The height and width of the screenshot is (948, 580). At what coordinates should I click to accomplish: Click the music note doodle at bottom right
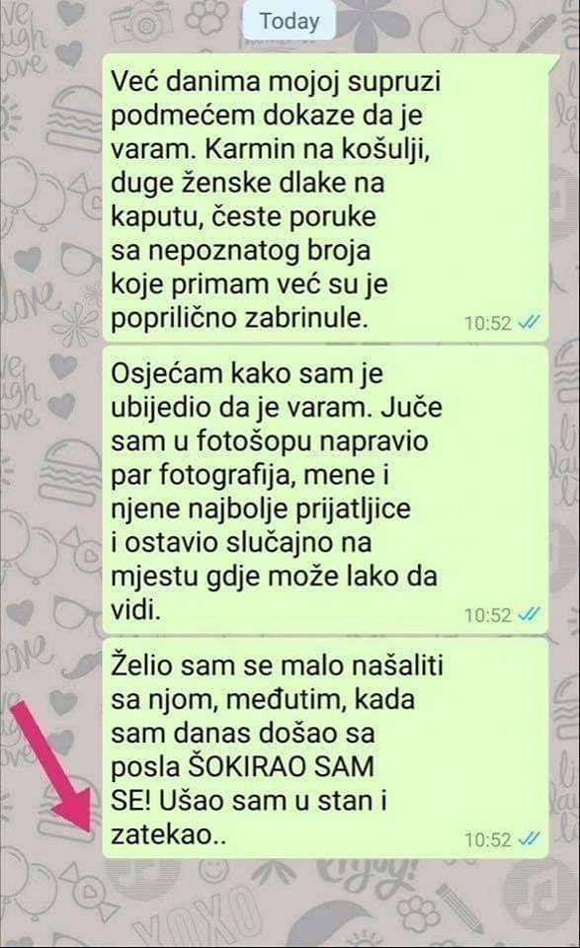point(540,891)
